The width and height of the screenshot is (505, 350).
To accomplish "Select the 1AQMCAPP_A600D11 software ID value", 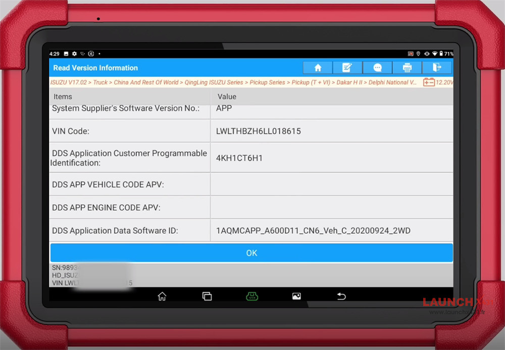I will 313,230.
